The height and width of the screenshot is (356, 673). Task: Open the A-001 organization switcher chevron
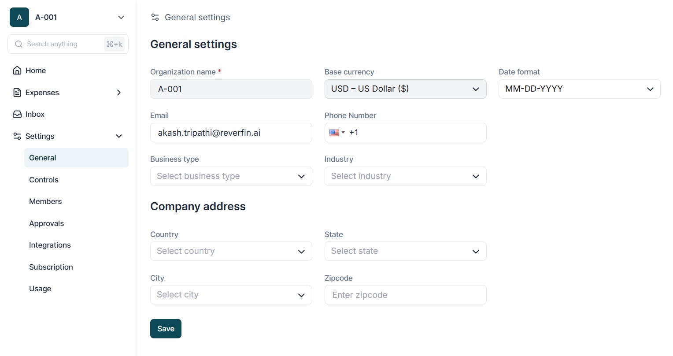point(121,17)
